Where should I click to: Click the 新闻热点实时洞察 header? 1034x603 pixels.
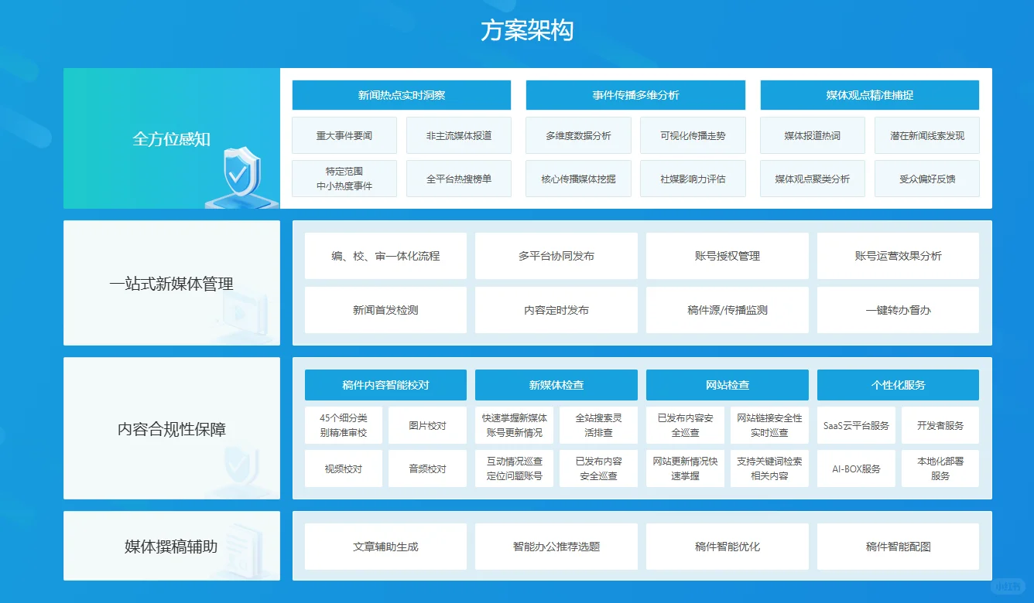pos(402,95)
